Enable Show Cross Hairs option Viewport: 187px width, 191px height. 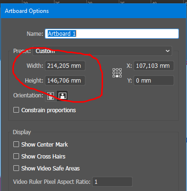pyautogui.click(x=16, y=156)
